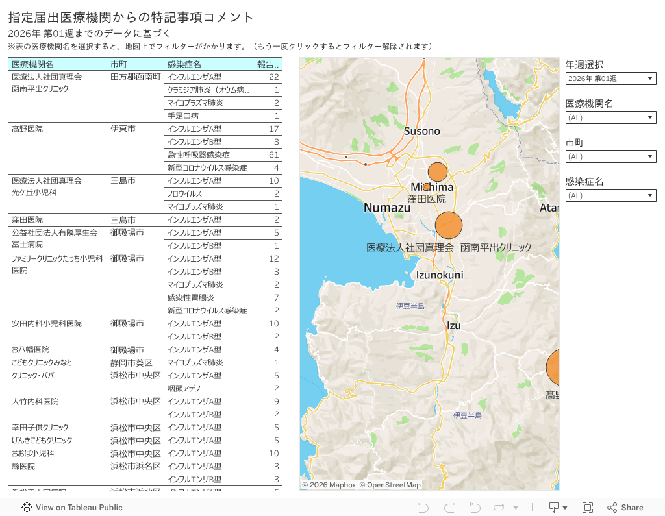Screen dimensions: 665x516
Task: Open the Download menu icon
Action: click(558, 508)
